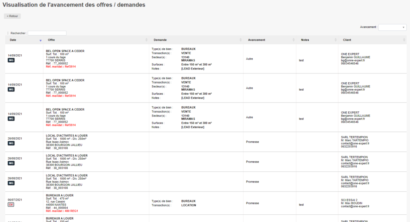410x222 pixels.
Task: Focus the Rechercher search field
Action: (x=47, y=33)
